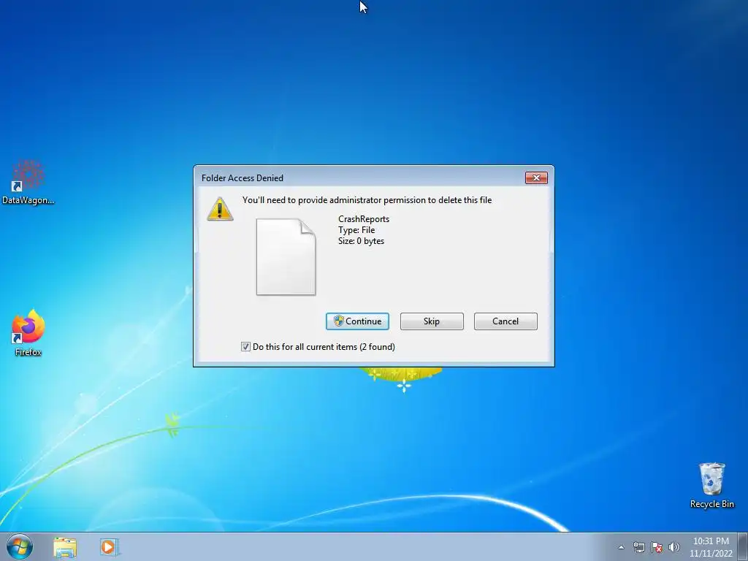This screenshot has width=748, height=561.
Task: Click the network status tray icon
Action: pyautogui.click(x=638, y=547)
